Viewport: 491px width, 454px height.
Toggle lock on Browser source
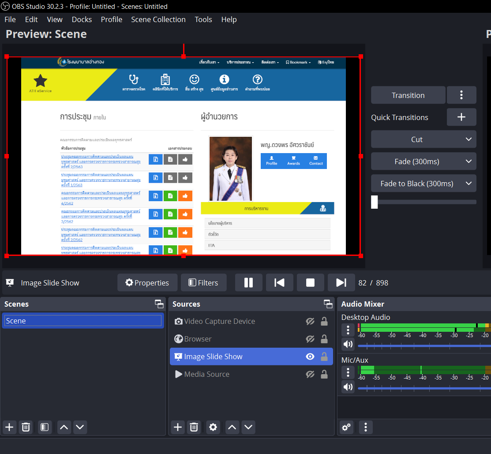(x=324, y=339)
